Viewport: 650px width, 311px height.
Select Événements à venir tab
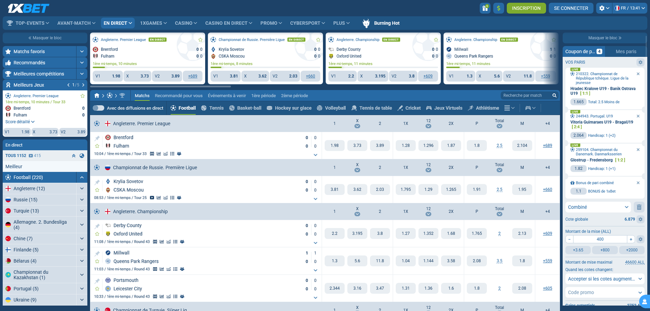227,96
